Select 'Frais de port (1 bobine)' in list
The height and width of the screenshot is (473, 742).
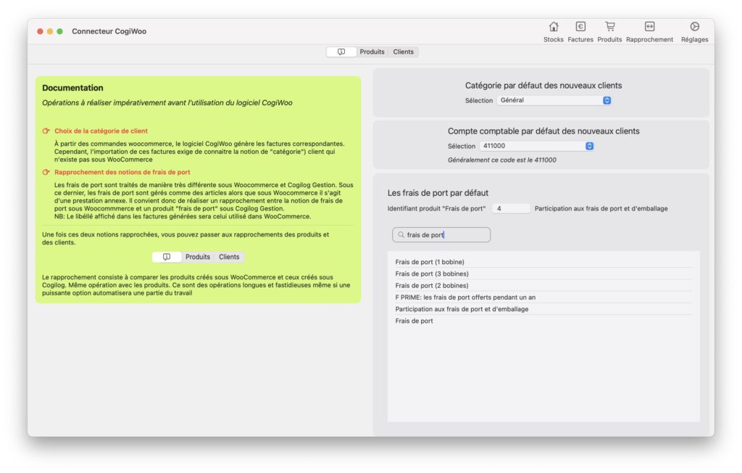(x=543, y=262)
